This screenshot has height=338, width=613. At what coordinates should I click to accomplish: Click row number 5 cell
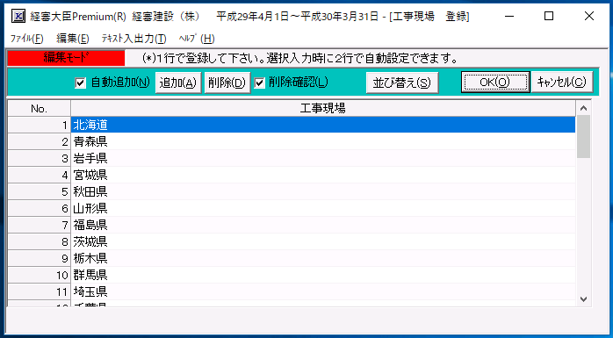40,192
